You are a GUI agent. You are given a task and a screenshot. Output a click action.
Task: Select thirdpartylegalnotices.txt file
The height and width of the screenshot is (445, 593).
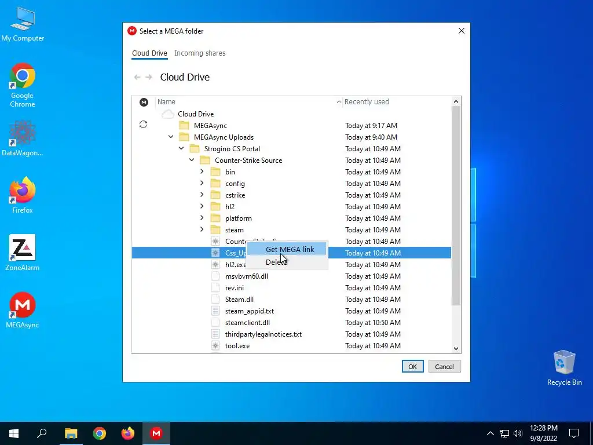click(263, 334)
